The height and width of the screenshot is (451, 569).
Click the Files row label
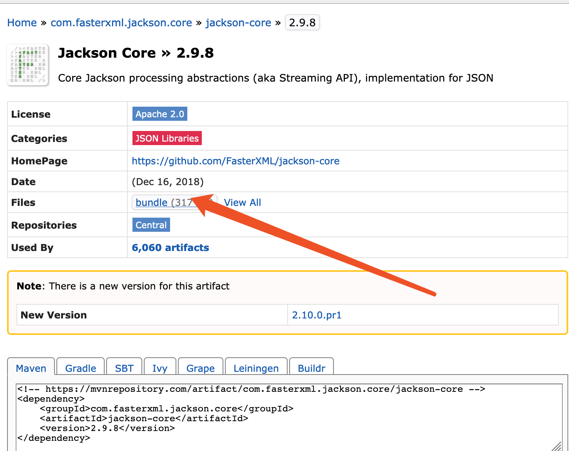pyautogui.click(x=23, y=202)
